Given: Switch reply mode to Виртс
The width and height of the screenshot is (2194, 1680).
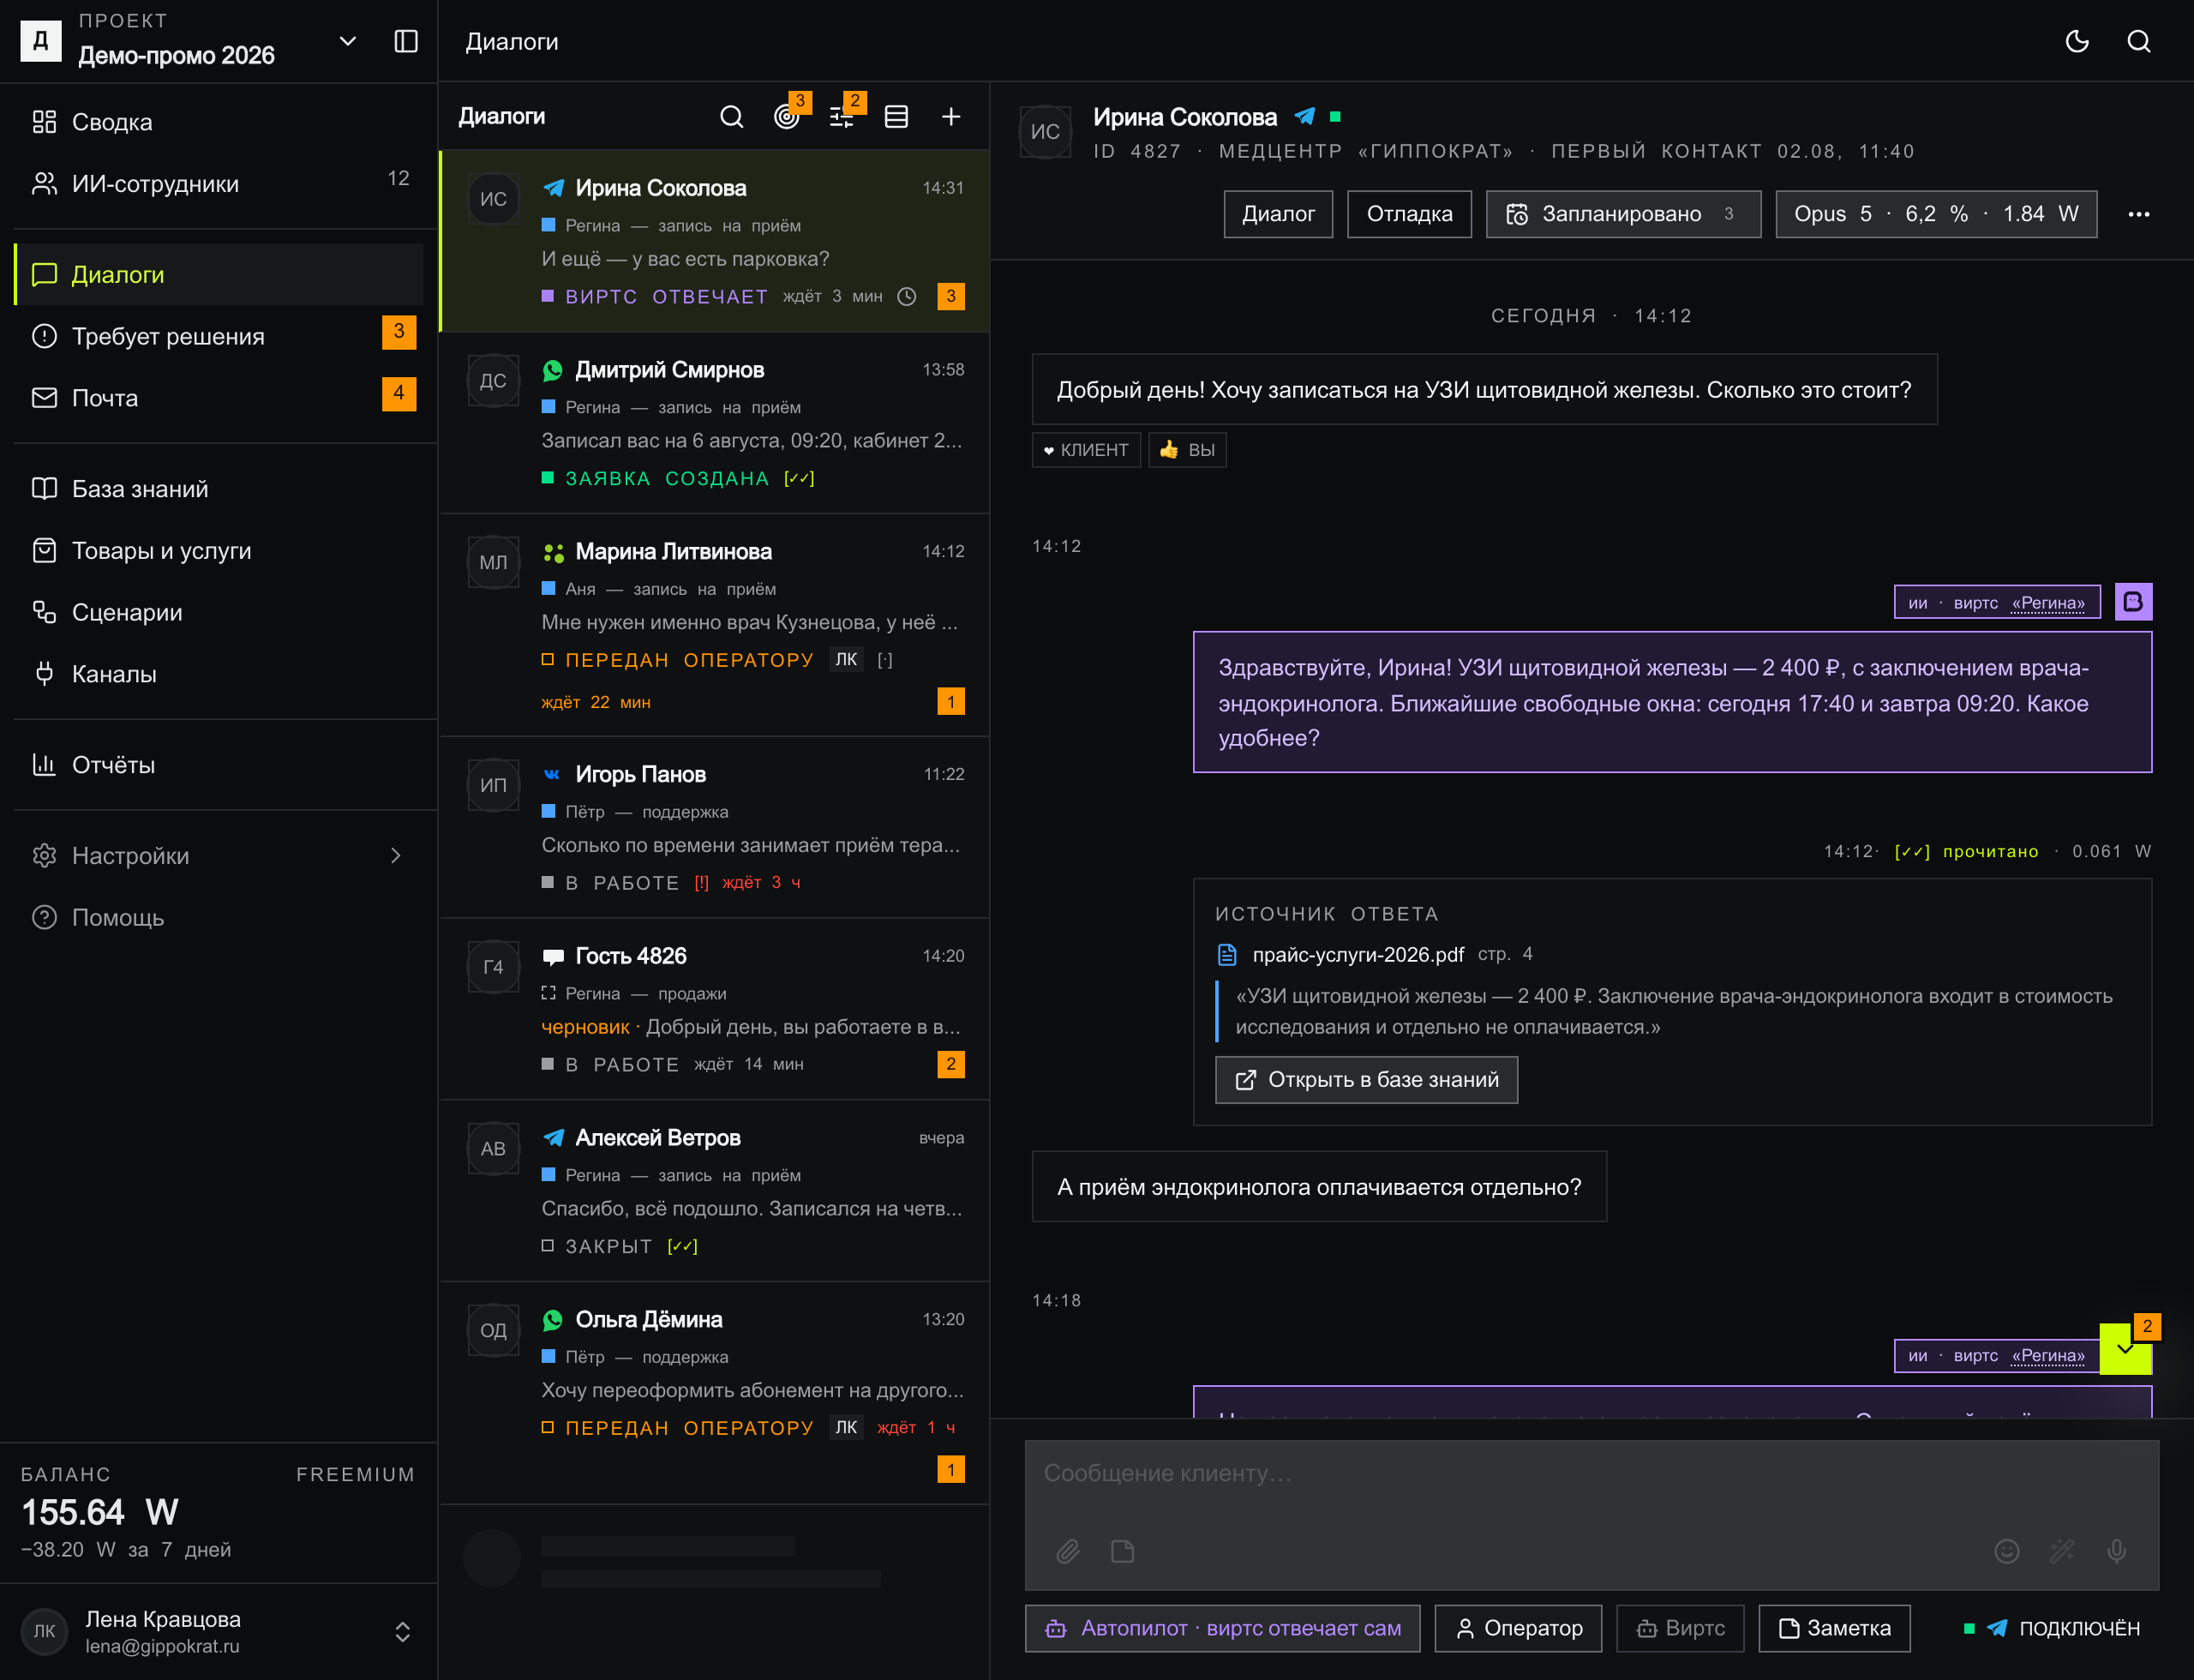Looking at the screenshot, I should 1680,1628.
